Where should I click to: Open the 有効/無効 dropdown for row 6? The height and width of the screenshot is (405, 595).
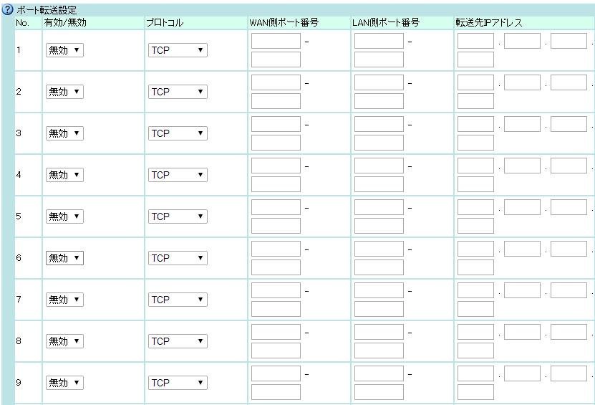(64, 258)
